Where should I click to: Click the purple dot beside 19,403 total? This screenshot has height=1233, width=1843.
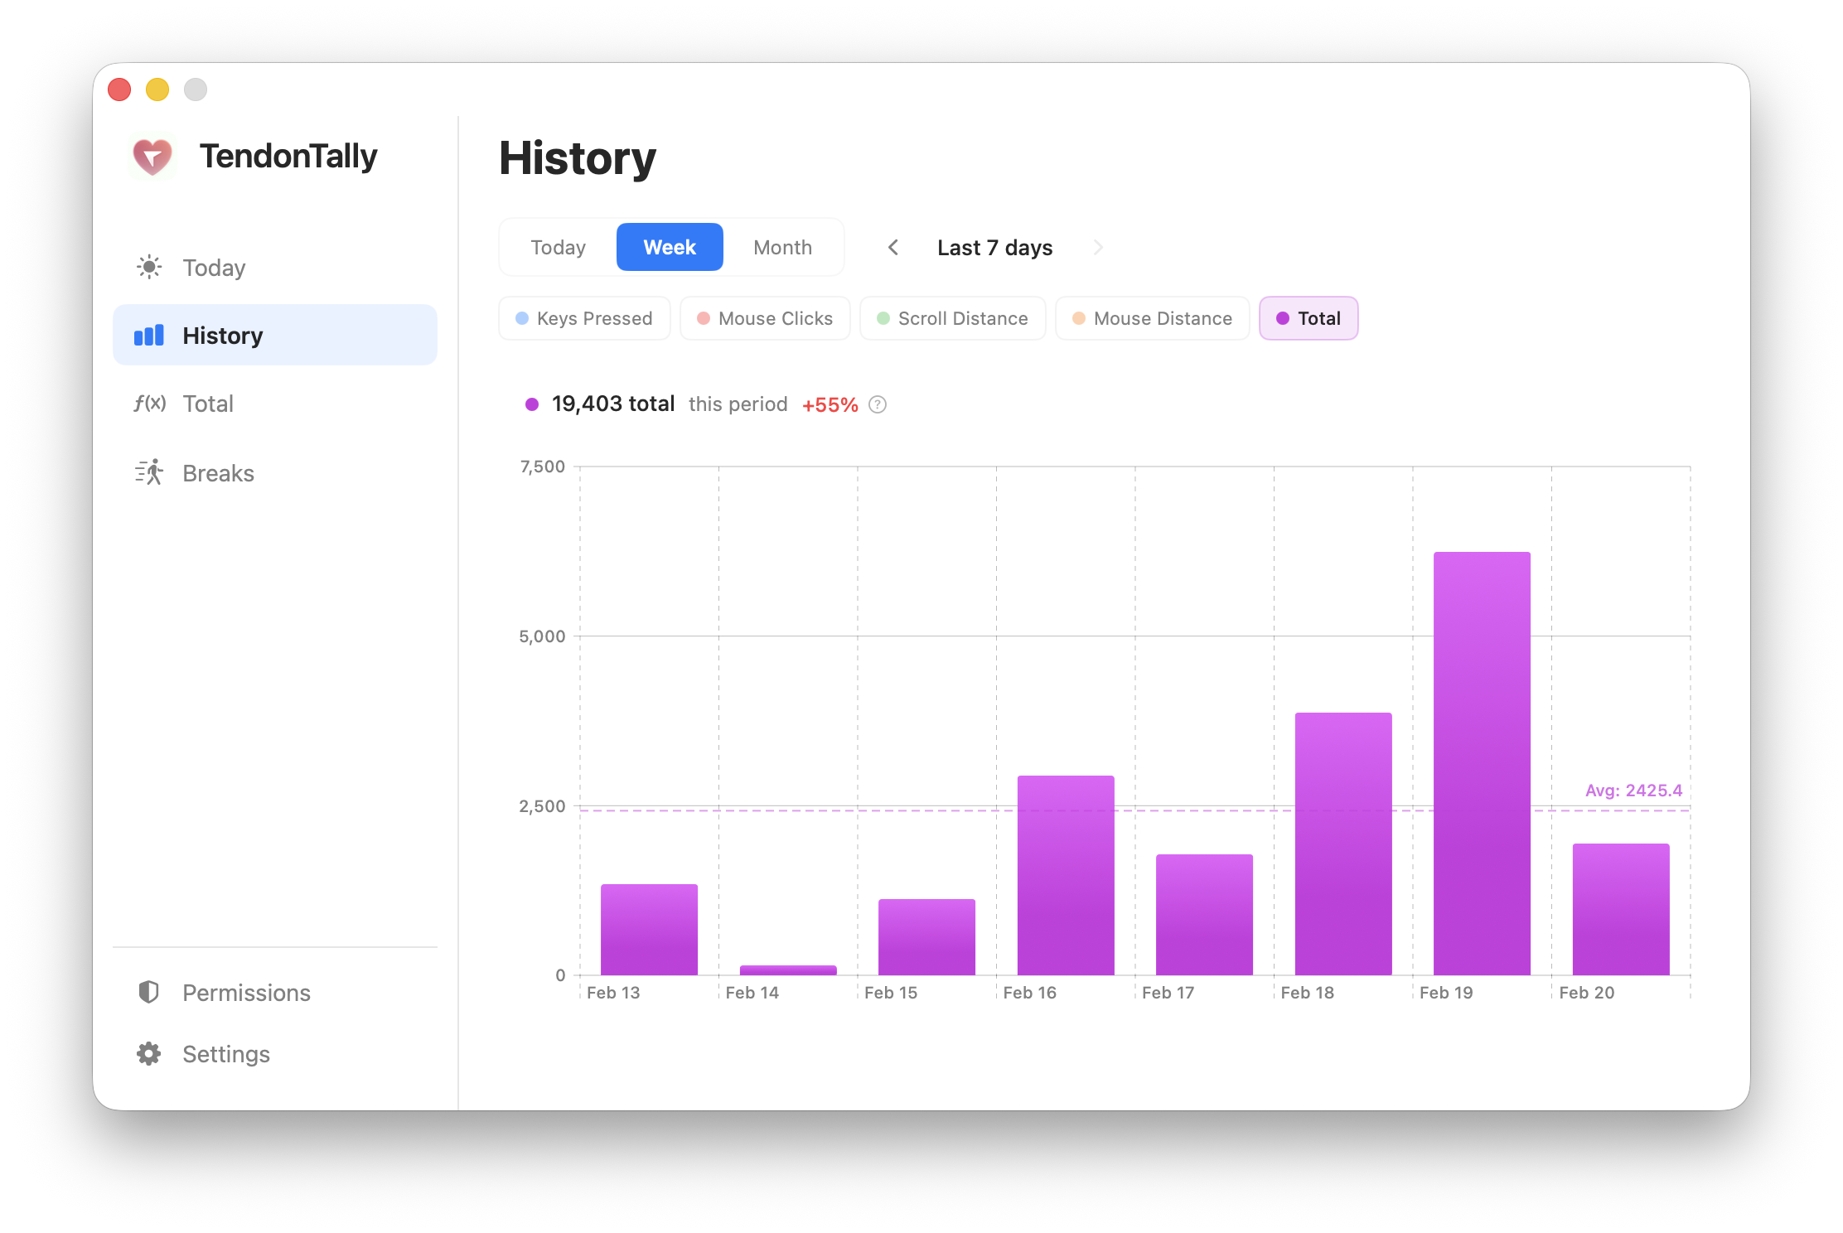(531, 404)
